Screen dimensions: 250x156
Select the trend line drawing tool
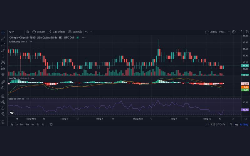click(x=3, y=38)
